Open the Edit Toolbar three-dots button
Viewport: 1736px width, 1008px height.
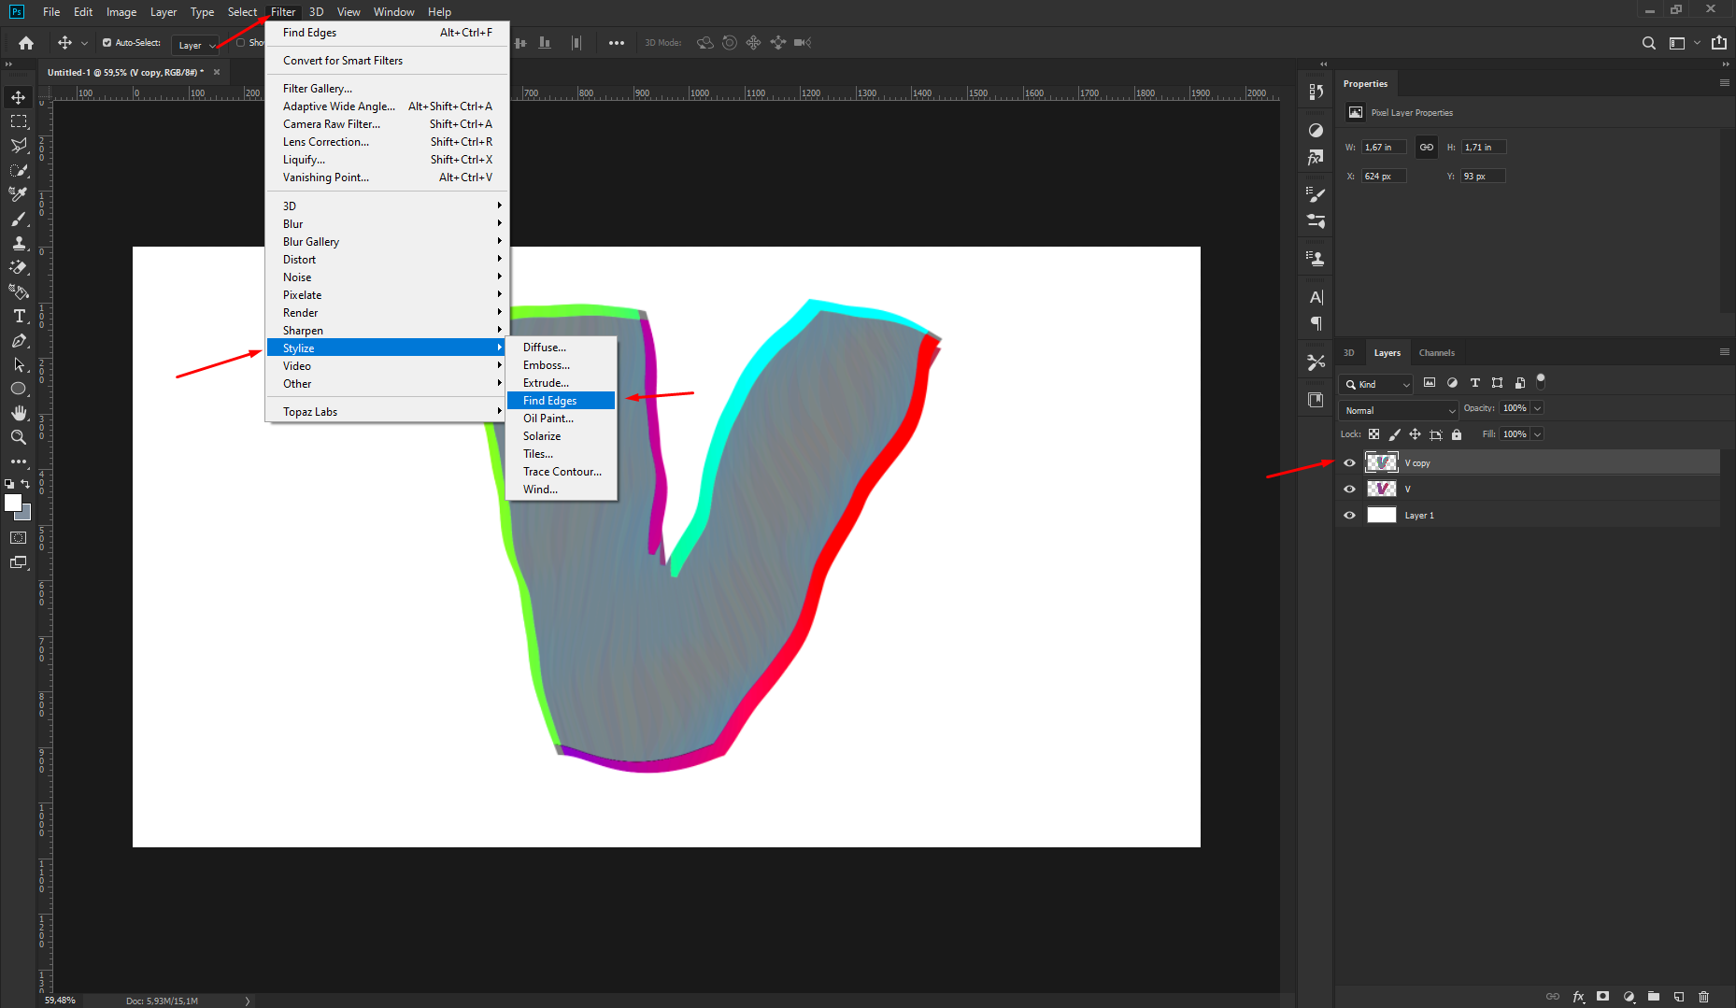tap(18, 461)
